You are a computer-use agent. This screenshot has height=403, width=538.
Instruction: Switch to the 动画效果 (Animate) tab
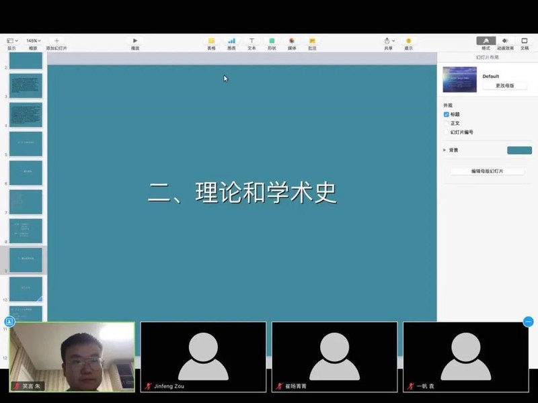[505, 41]
